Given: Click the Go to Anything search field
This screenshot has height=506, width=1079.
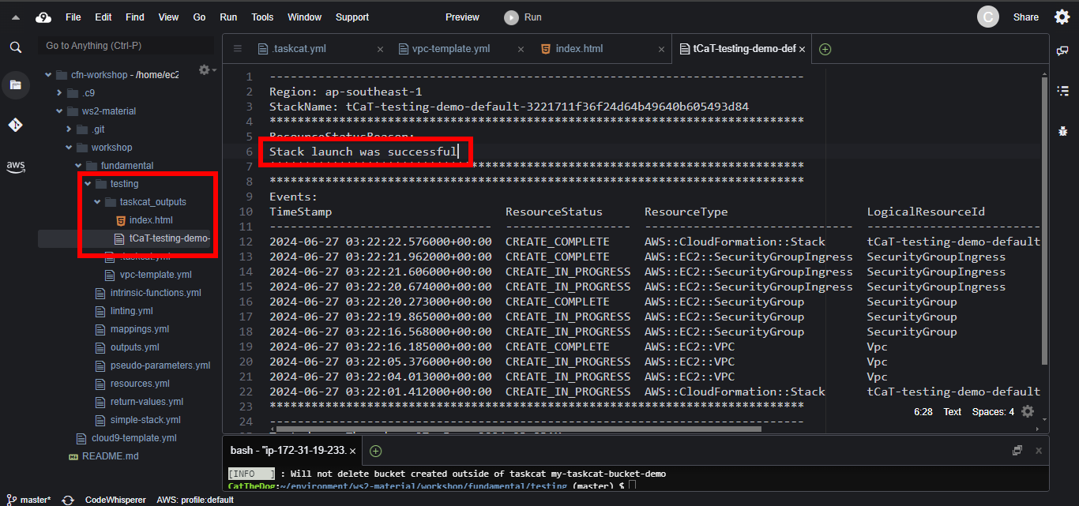Looking at the screenshot, I should point(126,46).
